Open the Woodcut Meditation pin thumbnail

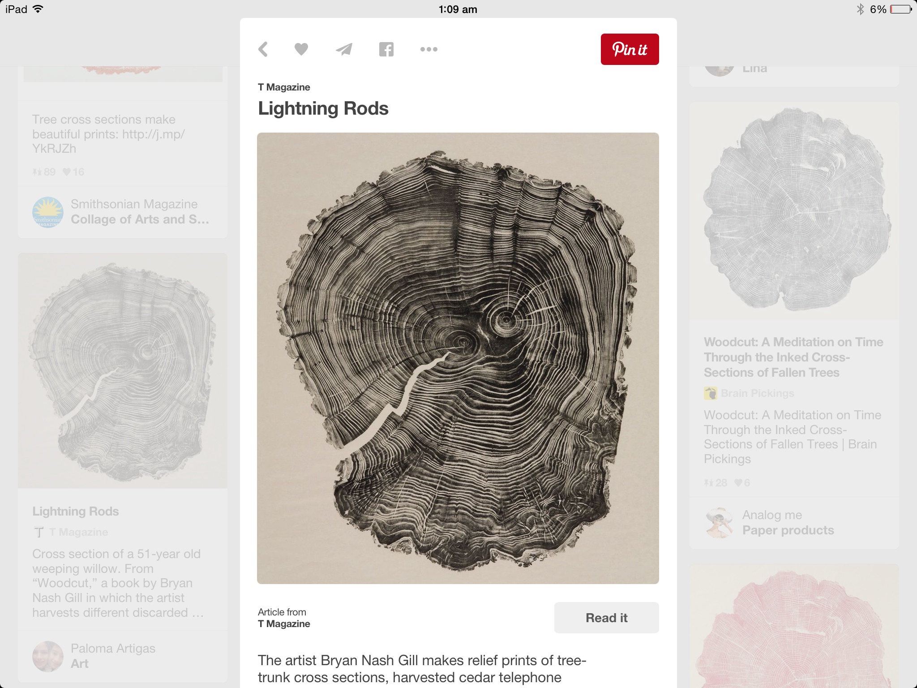(794, 211)
